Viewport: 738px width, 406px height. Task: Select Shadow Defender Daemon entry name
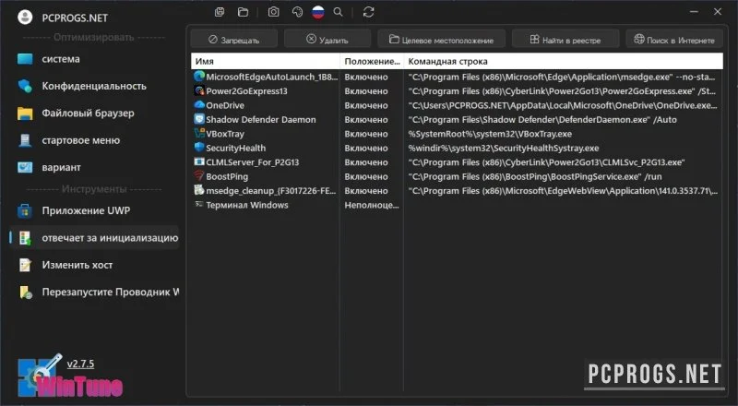click(x=261, y=120)
